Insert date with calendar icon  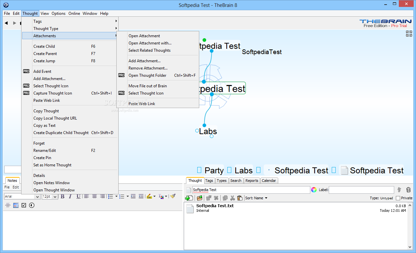(16, 205)
